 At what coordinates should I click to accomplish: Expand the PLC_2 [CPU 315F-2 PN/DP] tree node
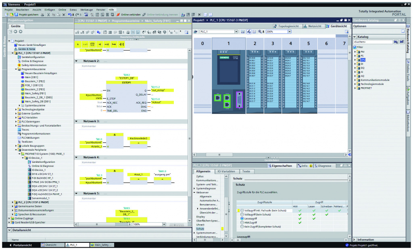[x=13, y=203]
